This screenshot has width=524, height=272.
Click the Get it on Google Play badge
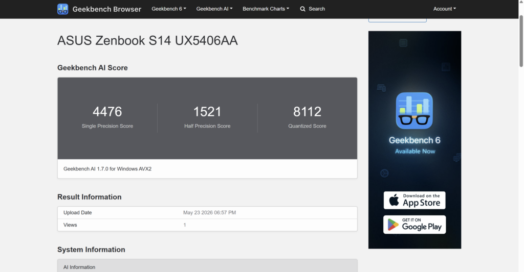(x=414, y=225)
